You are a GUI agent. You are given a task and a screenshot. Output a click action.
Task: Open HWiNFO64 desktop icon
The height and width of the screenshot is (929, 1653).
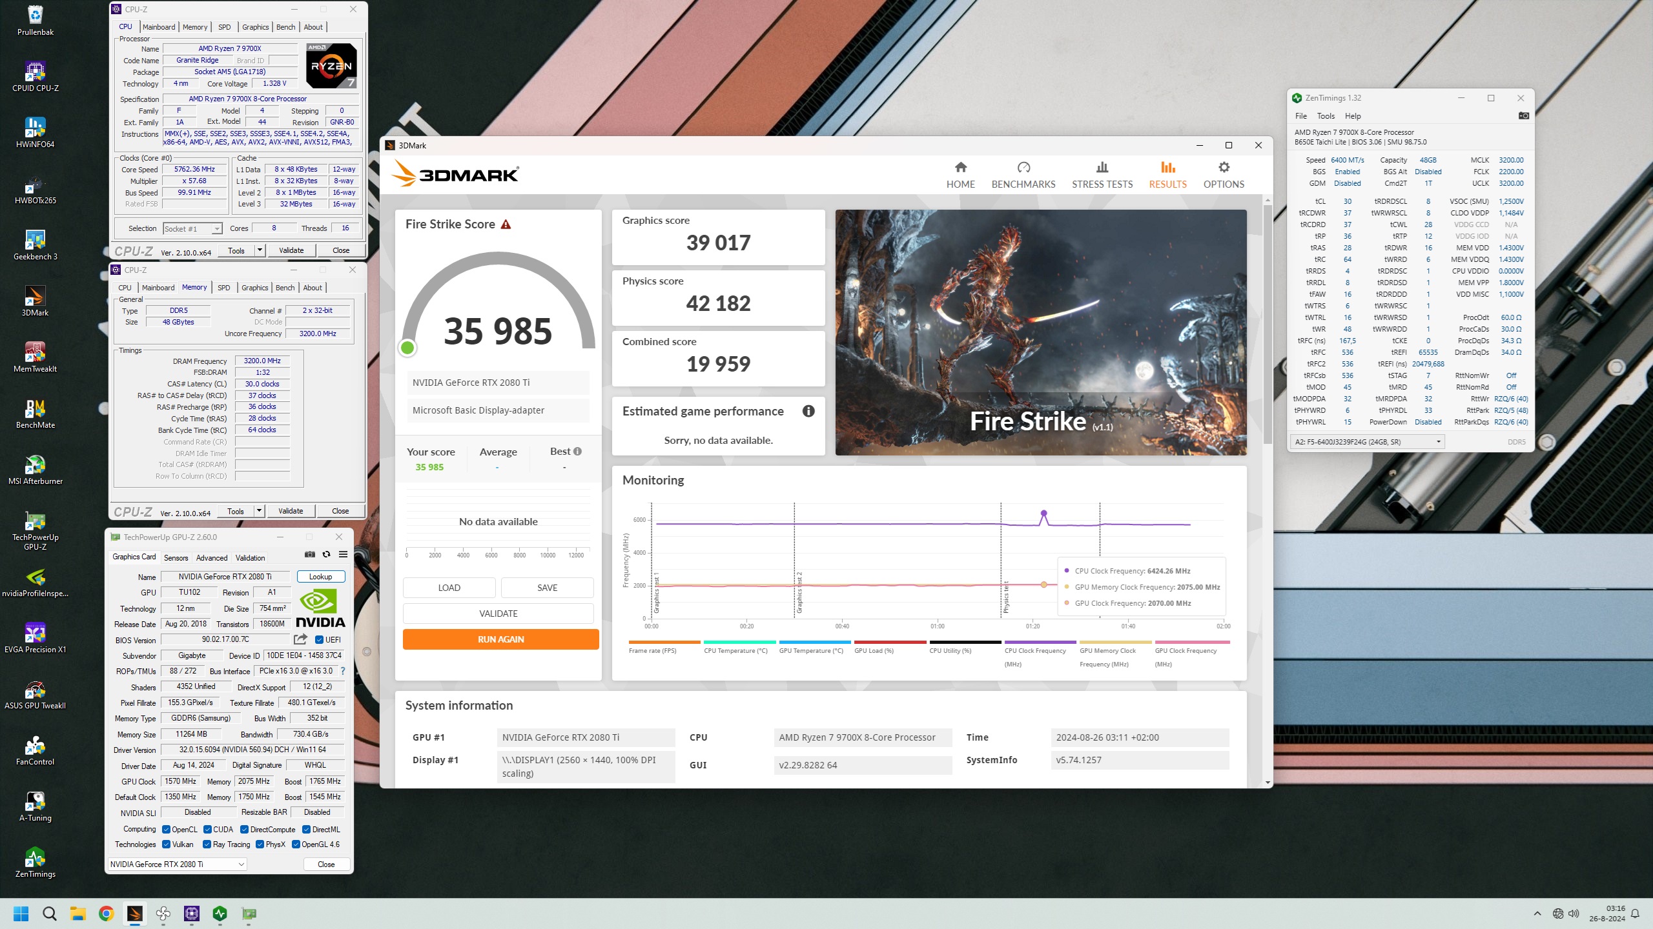pyautogui.click(x=35, y=132)
